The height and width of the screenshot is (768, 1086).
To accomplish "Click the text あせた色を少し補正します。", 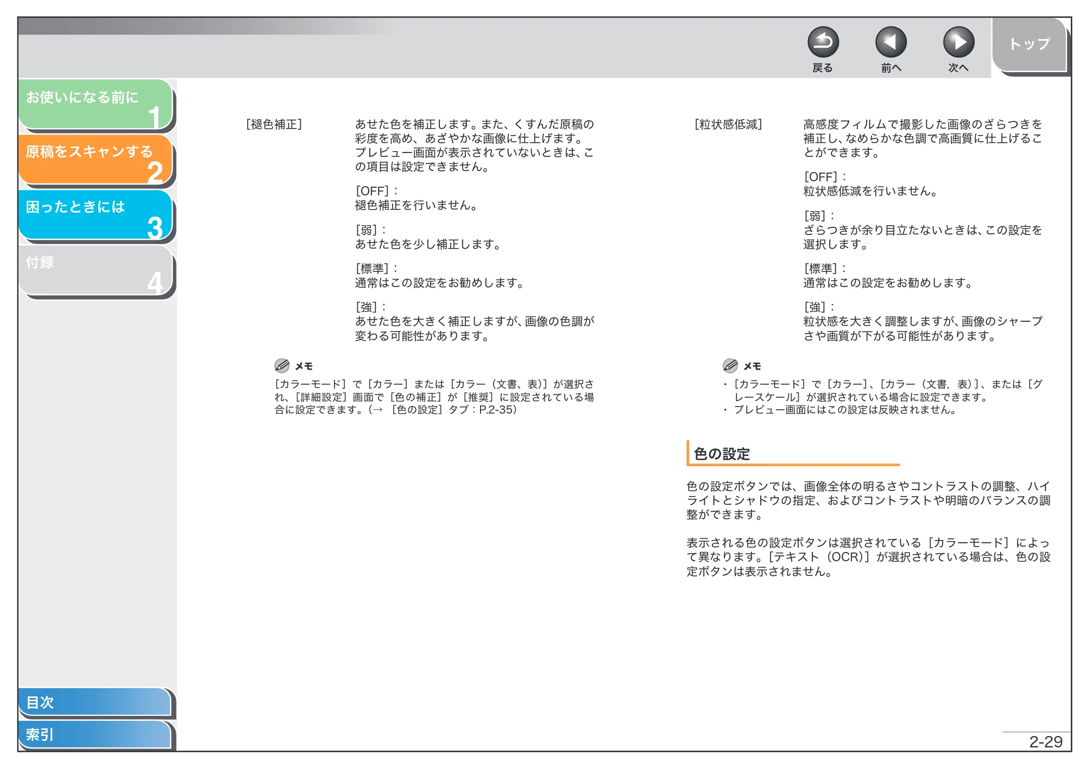I will tap(428, 244).
